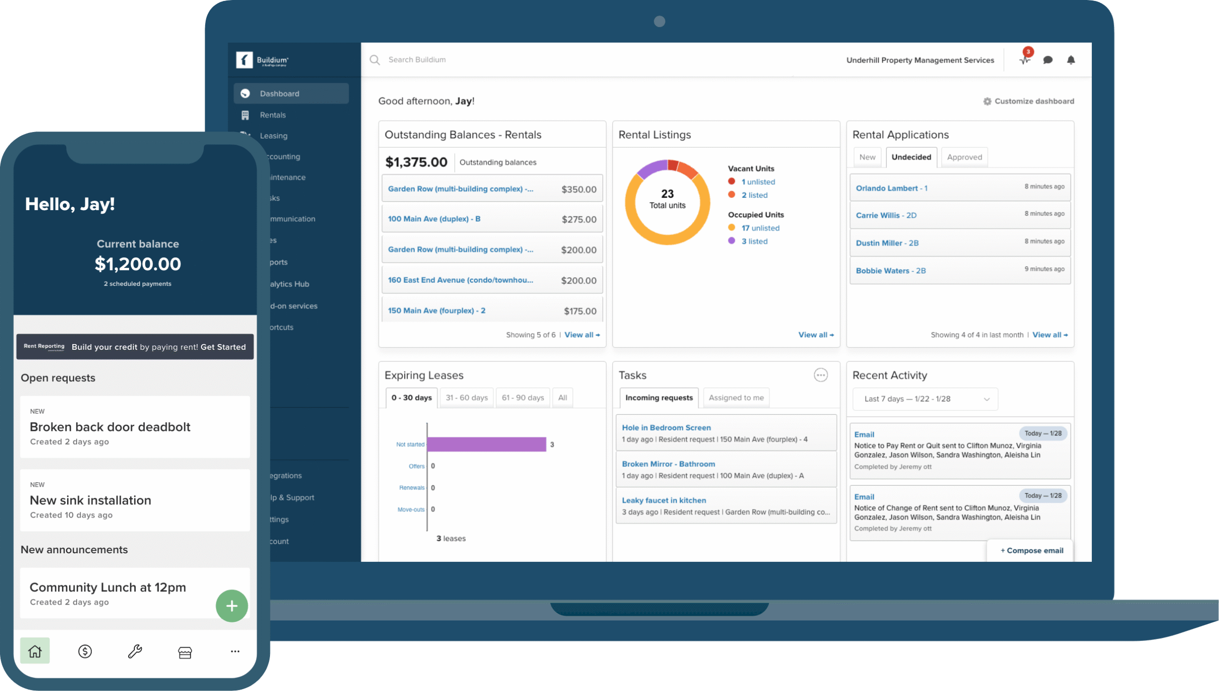The width and height of the screenshot is (1219, 691).
Task: Switch to the 31 - 60 days tab
Action: point(467,397)
